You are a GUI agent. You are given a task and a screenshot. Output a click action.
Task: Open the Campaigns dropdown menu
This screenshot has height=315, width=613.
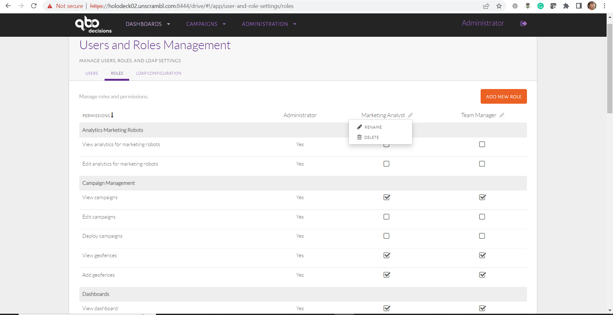tap(206, 24)
